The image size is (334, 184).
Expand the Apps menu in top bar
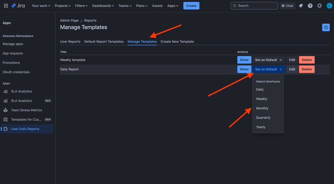(x=172, y=6)
